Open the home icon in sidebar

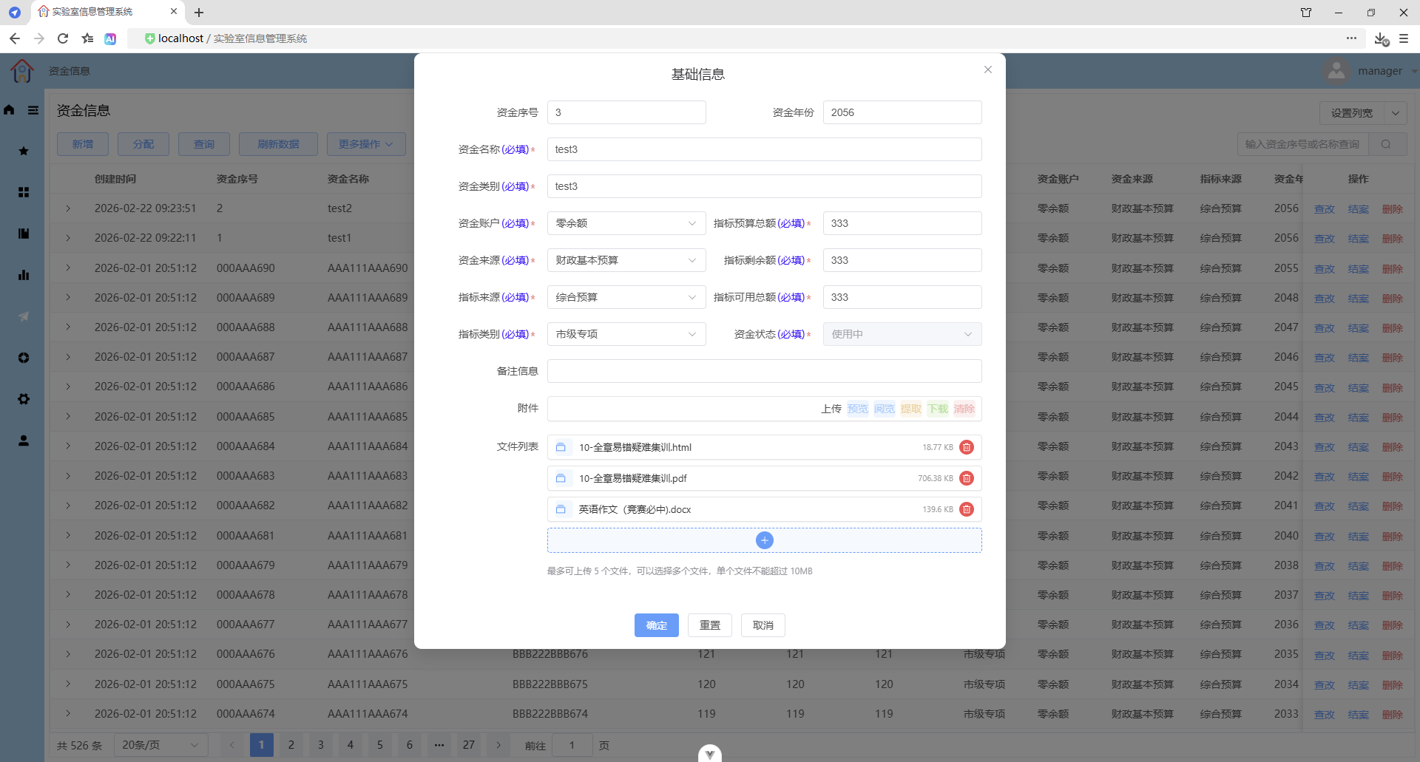coord(9,110)
